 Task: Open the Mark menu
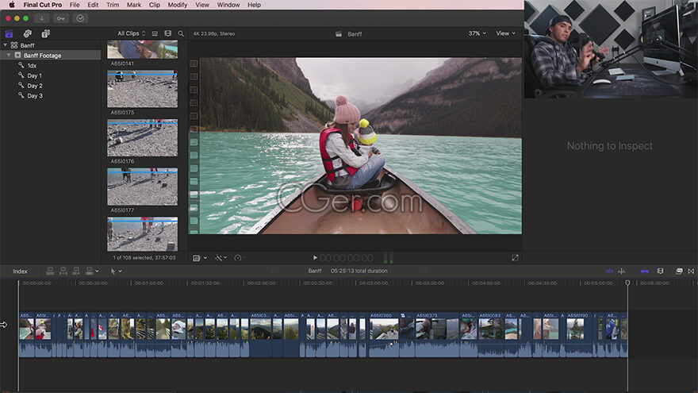pos(134,5)
